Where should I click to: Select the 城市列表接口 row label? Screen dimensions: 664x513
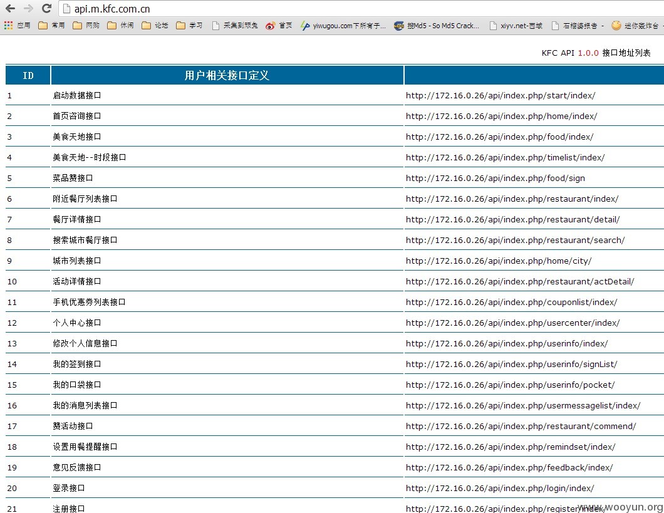point(76,261)
